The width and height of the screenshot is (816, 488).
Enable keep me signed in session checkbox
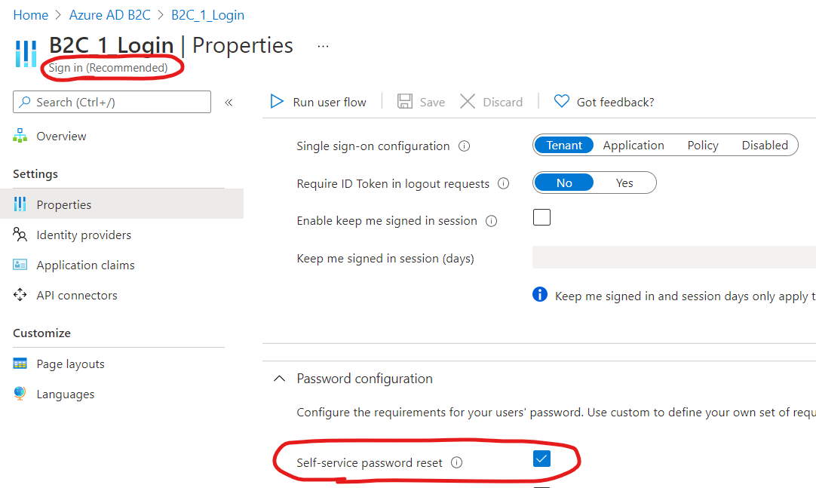point(541,218)
